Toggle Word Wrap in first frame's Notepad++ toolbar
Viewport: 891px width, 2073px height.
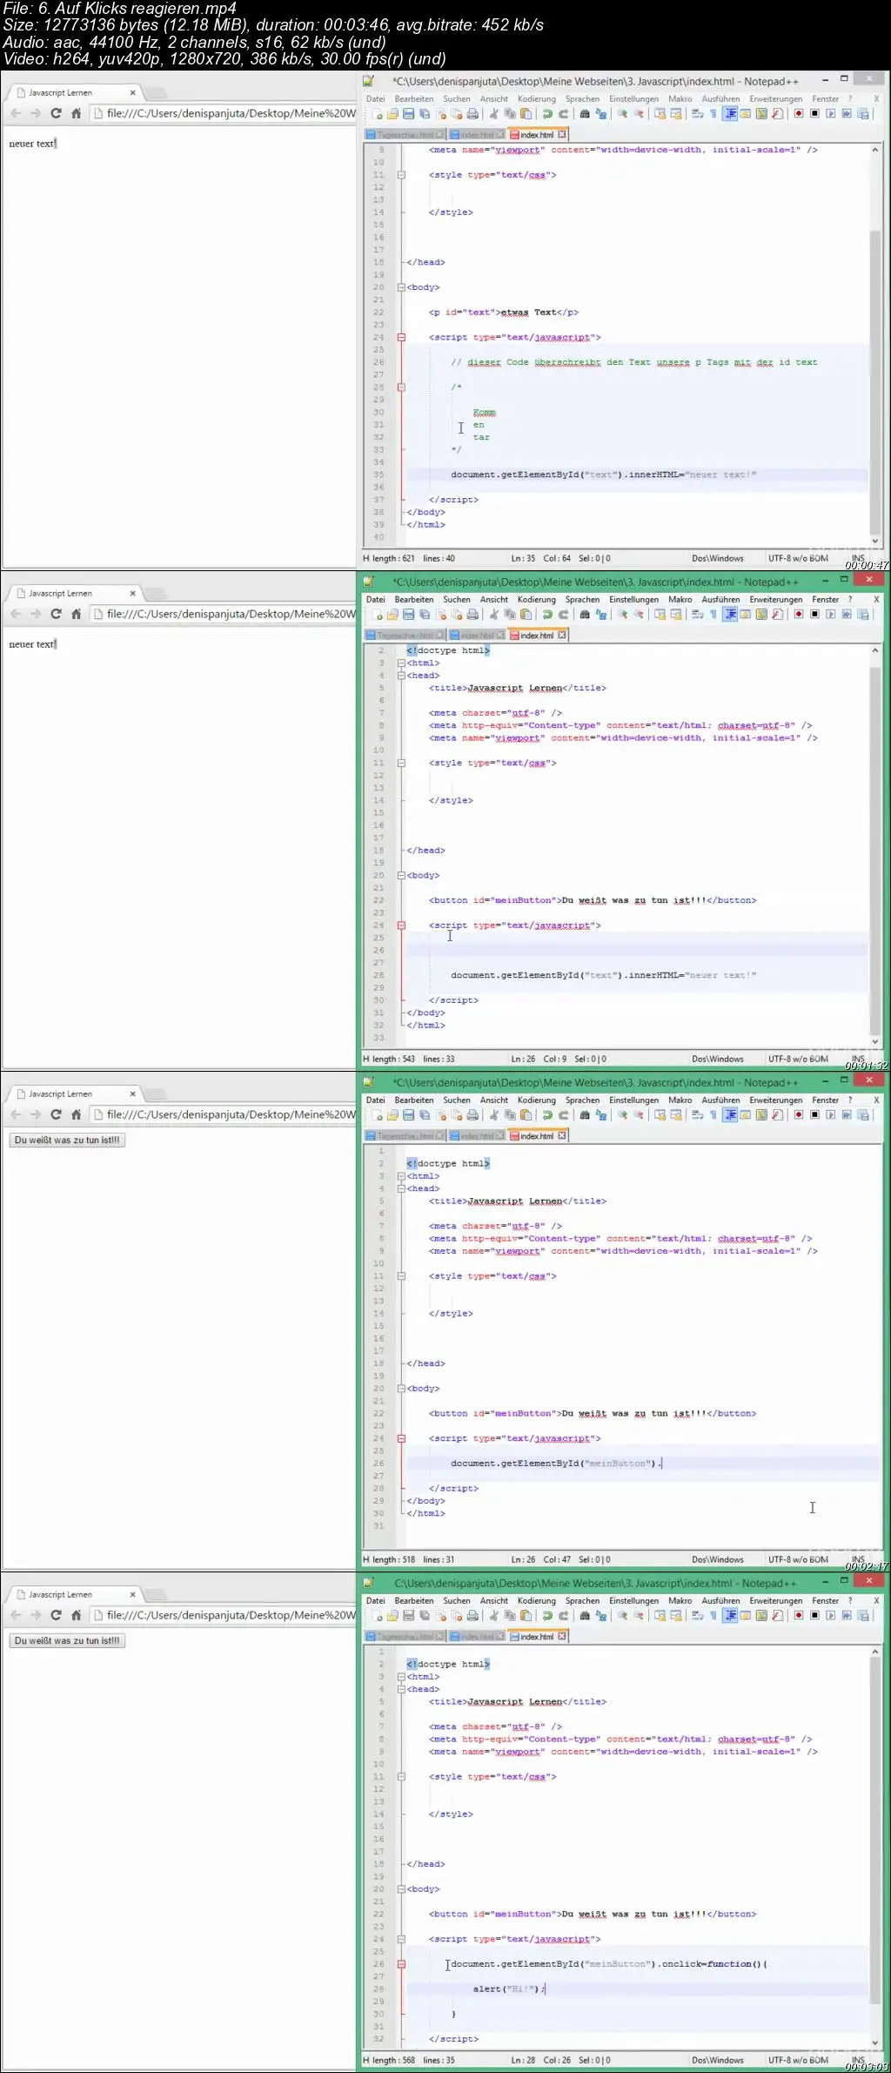click(x=697, y=114)
